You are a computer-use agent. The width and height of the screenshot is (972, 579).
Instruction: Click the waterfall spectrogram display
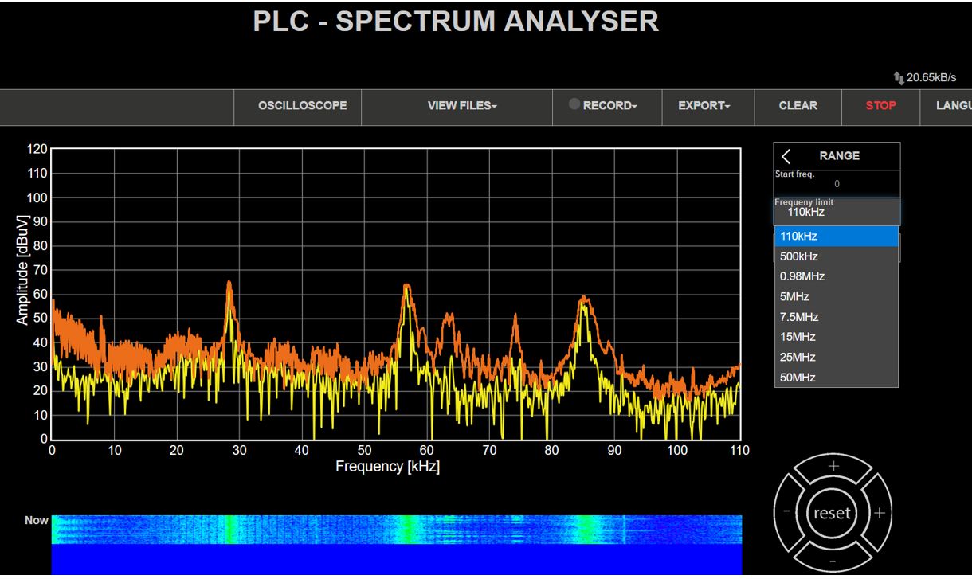pos(397,545)
